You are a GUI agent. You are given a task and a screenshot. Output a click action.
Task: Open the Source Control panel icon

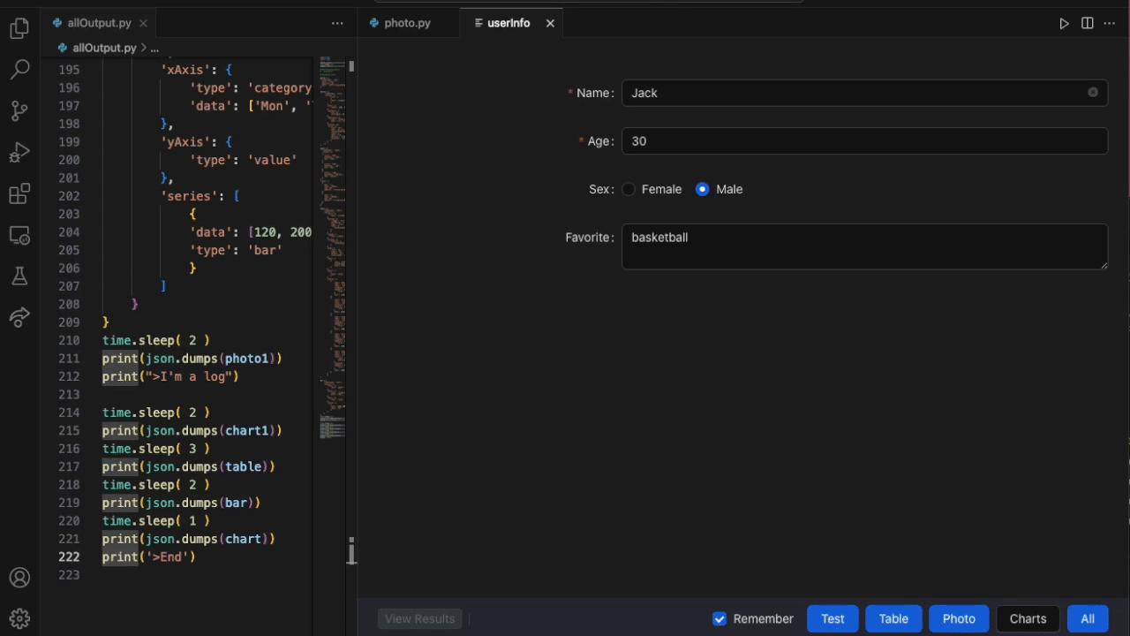[19, 110]
